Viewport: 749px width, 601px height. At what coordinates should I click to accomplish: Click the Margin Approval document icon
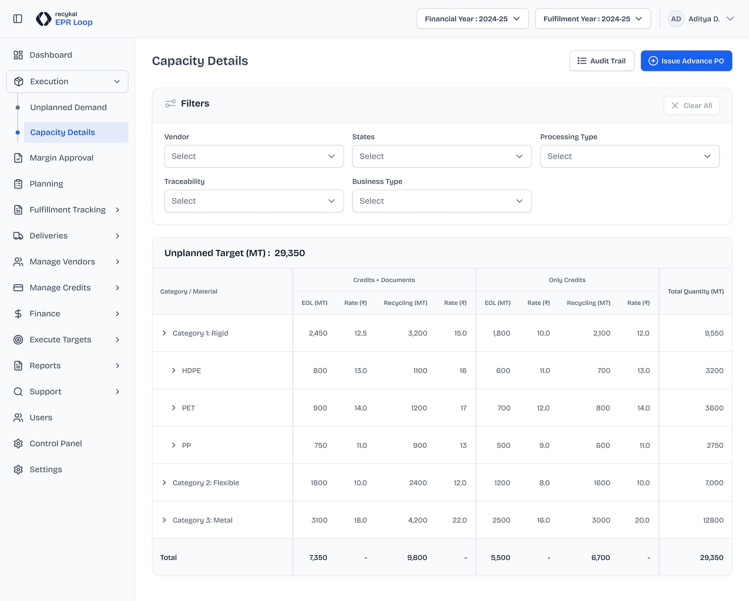18,158
